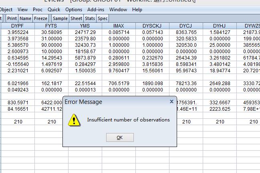The image size is (260, 173).
Task: Click cell value 2223.625
Action: (x=220, y=109)
